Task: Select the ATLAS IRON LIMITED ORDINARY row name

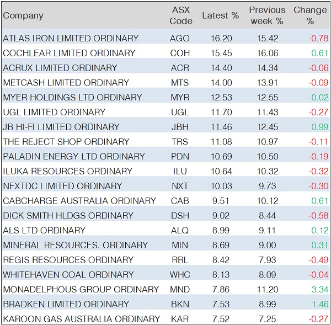Action: point(71,39)
